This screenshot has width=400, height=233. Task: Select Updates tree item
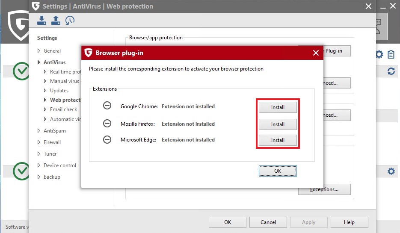(59, 91)
